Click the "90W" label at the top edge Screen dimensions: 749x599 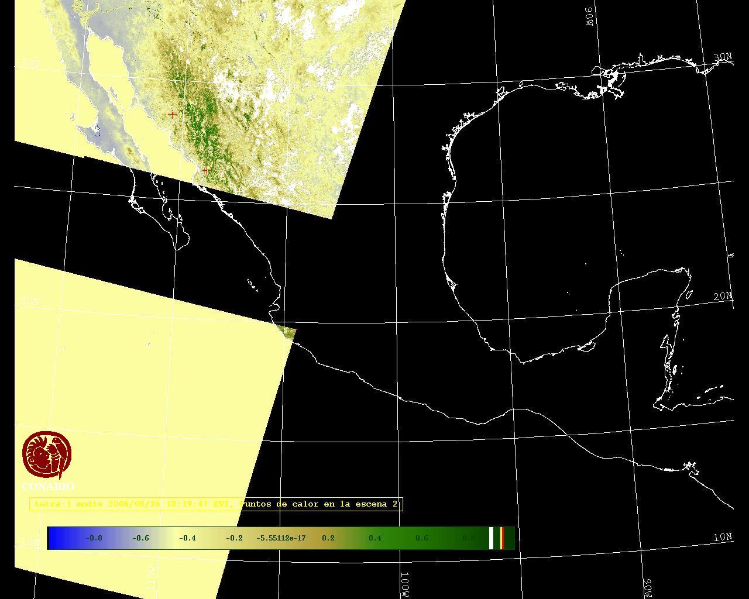click(589, 16)
